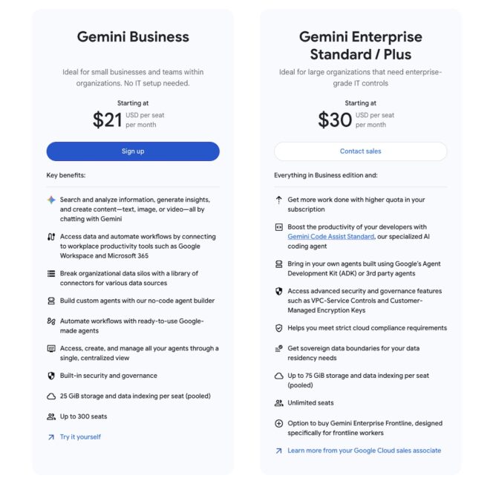Click the people icon beside 300 seats
This screenshot has width=493, height=484.
pos(51,416)
